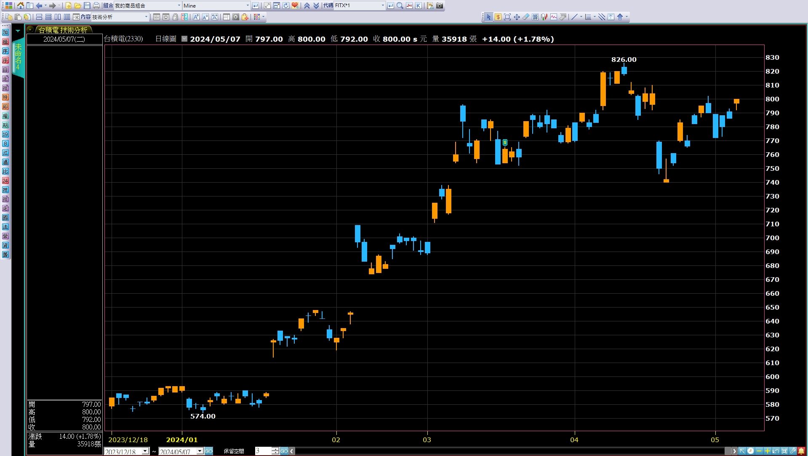Viewport: 808px width, 456px height.
Task: Click the colorful grid palette icon
Action: click(x=257, y=17)
